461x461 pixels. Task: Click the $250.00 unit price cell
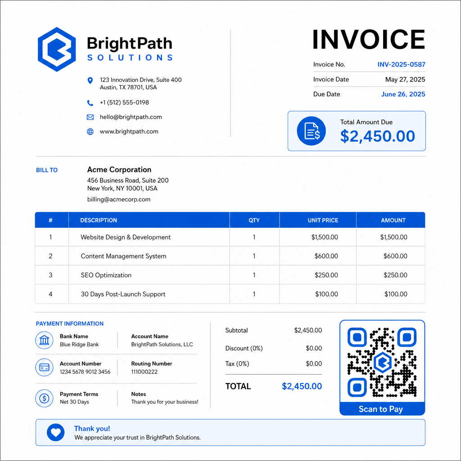click(x=326, y=275)
